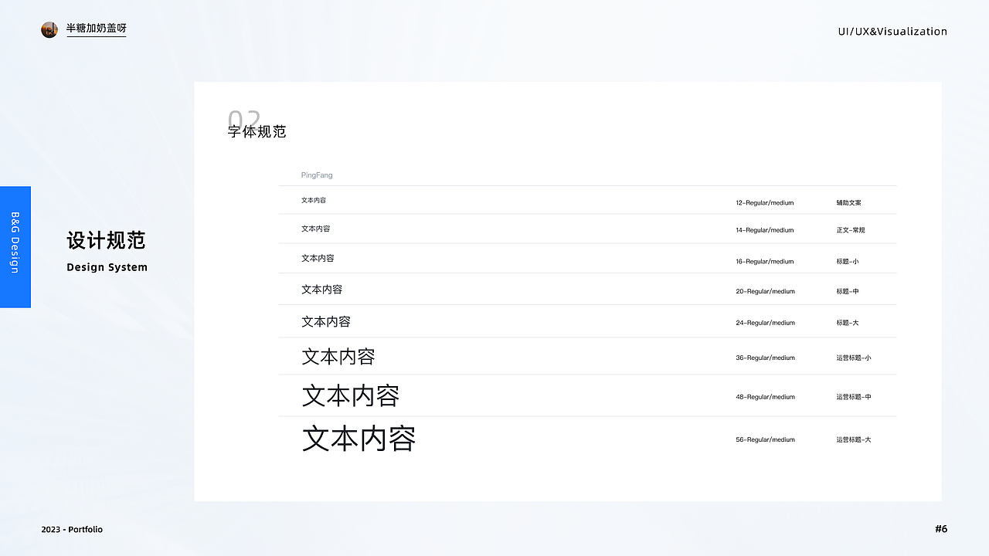Open the 半糖加奶盖呀 author name link
This screenshot has height=556, width=989.
click(96, 29)
